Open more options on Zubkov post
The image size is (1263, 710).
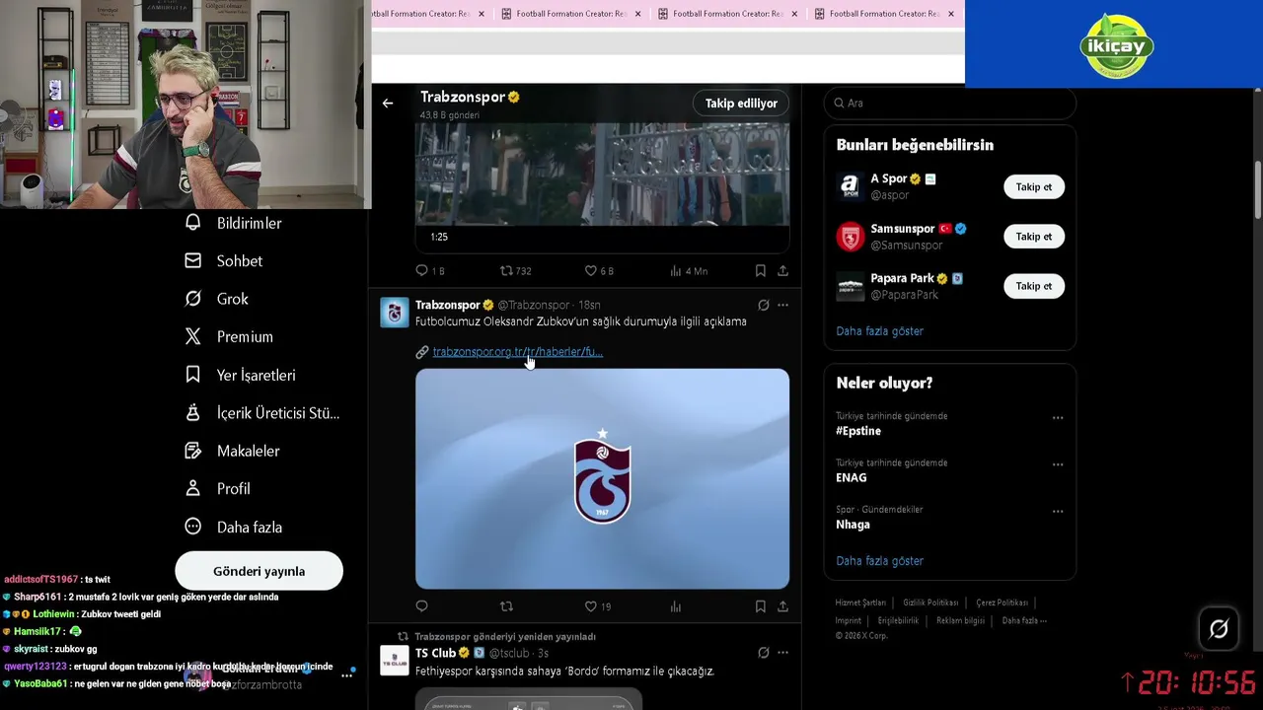point(782,305)
